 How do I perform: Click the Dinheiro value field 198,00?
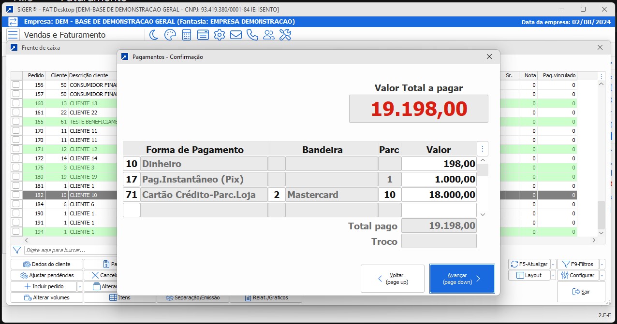pyautogui.click(x=439, y=164)
